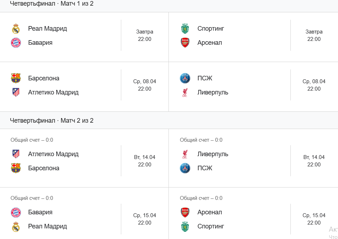Click Bayern logo in the 15.04 match

pyautogui.click(x=16, y=212)
